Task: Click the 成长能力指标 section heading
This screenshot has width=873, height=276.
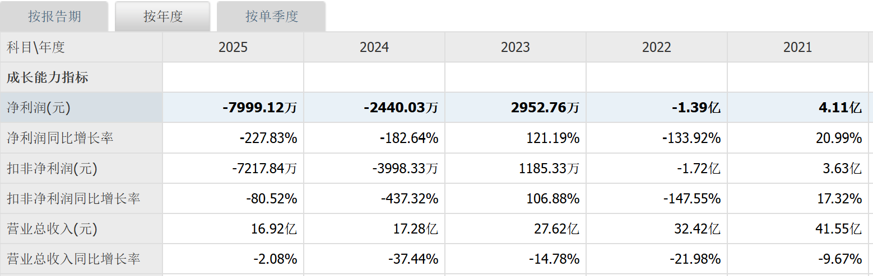Action: click(x=48, y=78)
